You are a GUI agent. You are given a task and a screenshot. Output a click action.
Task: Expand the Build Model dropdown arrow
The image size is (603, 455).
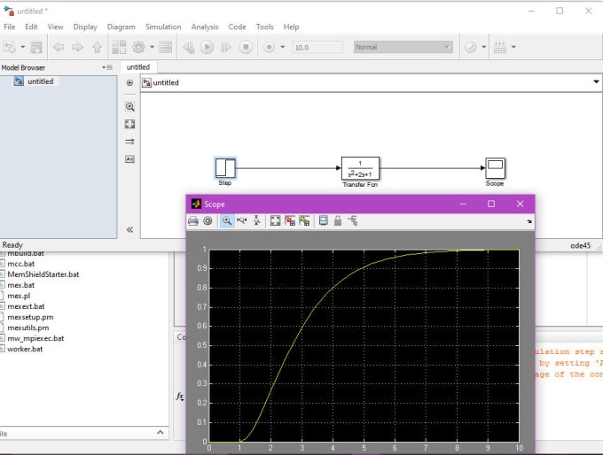[513, 47]
